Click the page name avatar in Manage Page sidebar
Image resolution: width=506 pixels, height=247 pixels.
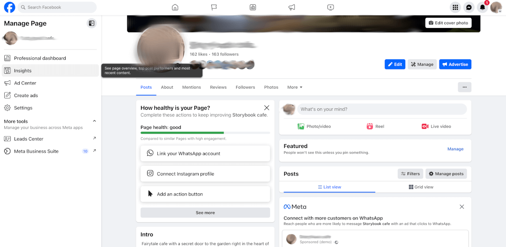tap(10, 38)
